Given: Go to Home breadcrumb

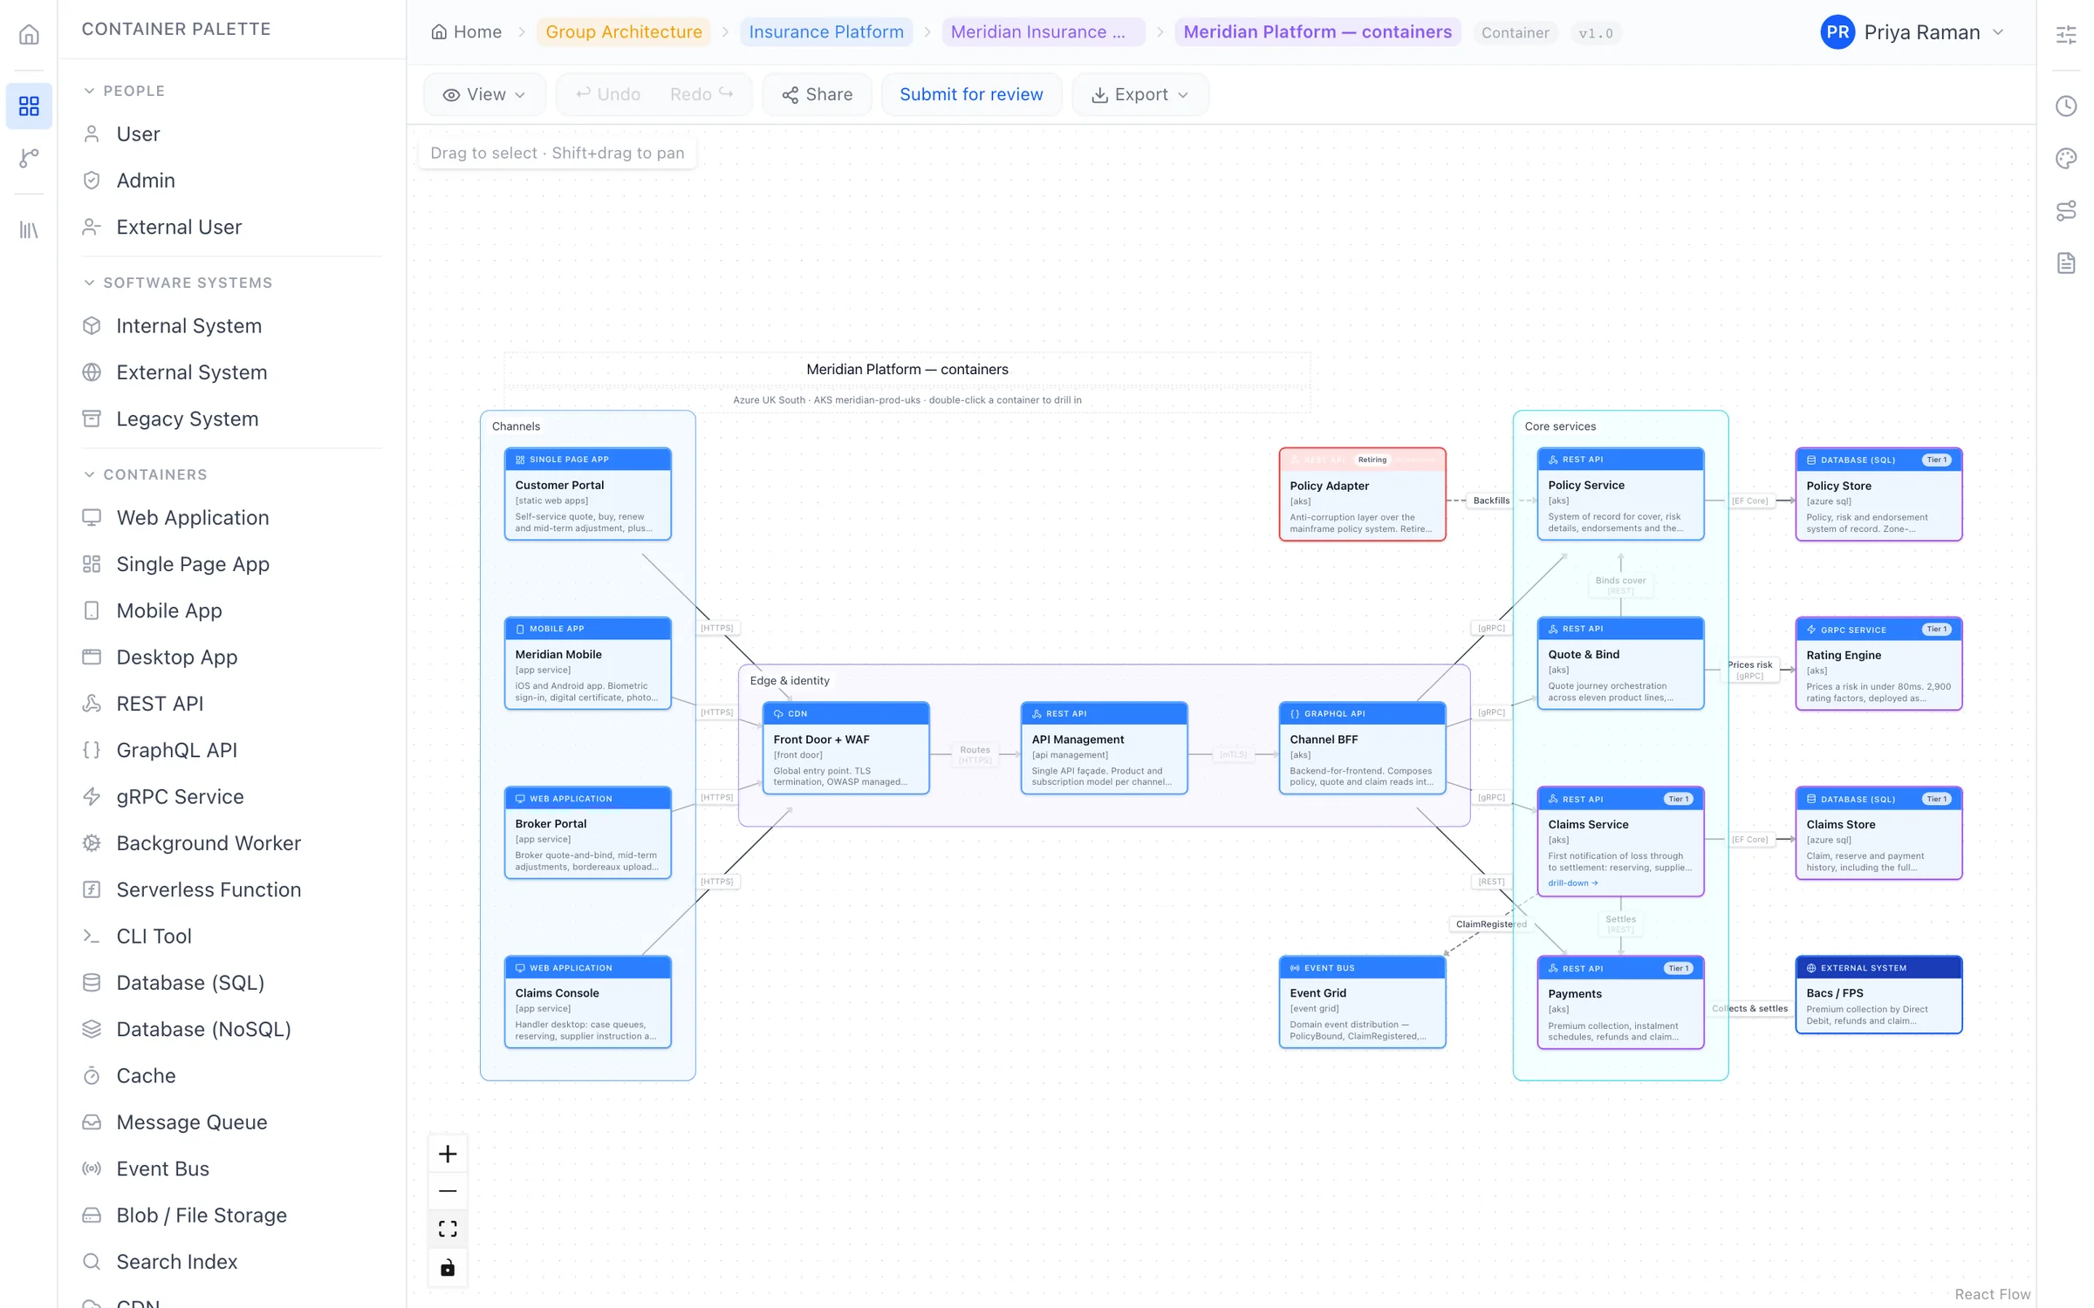Looking at the screenshot, I should point(466,32).
